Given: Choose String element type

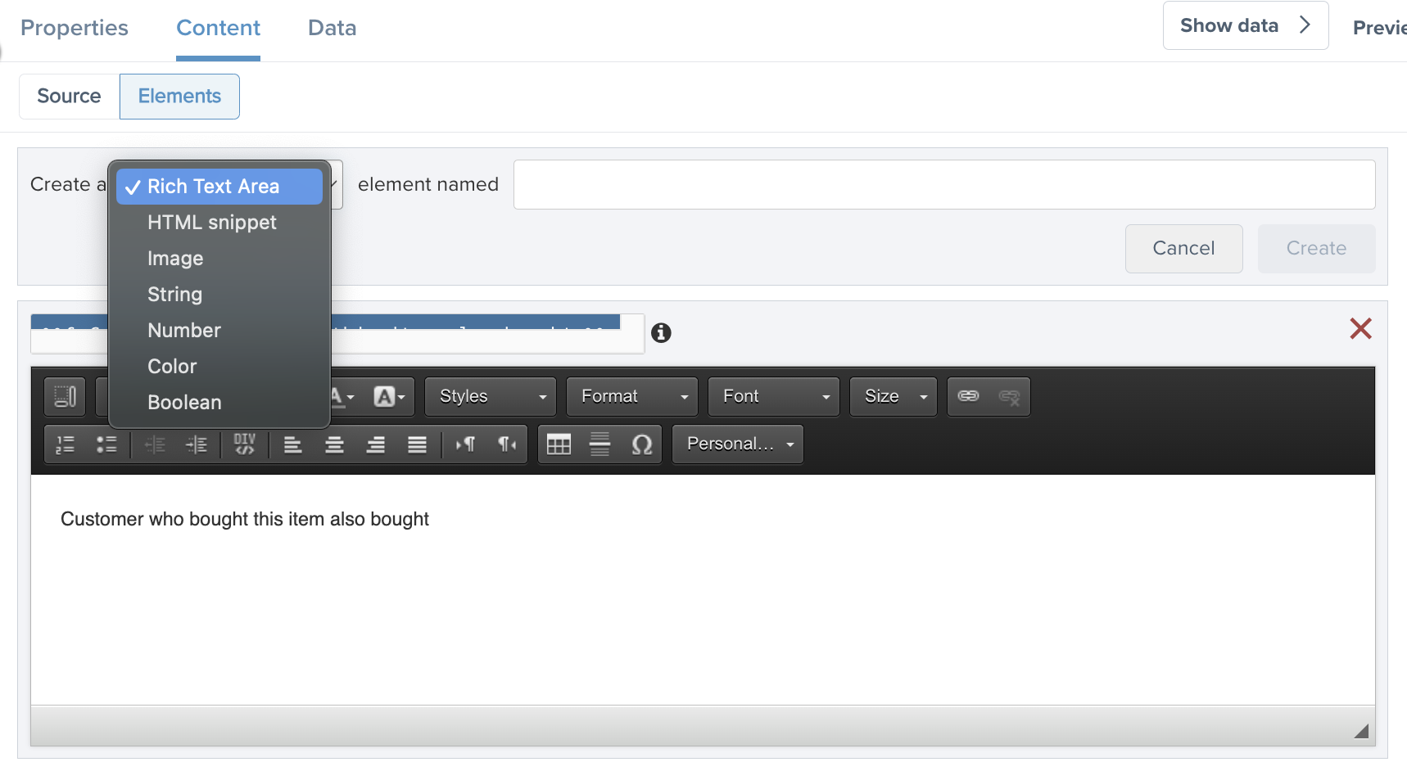Looking at the screenshot, I should 219,295.
